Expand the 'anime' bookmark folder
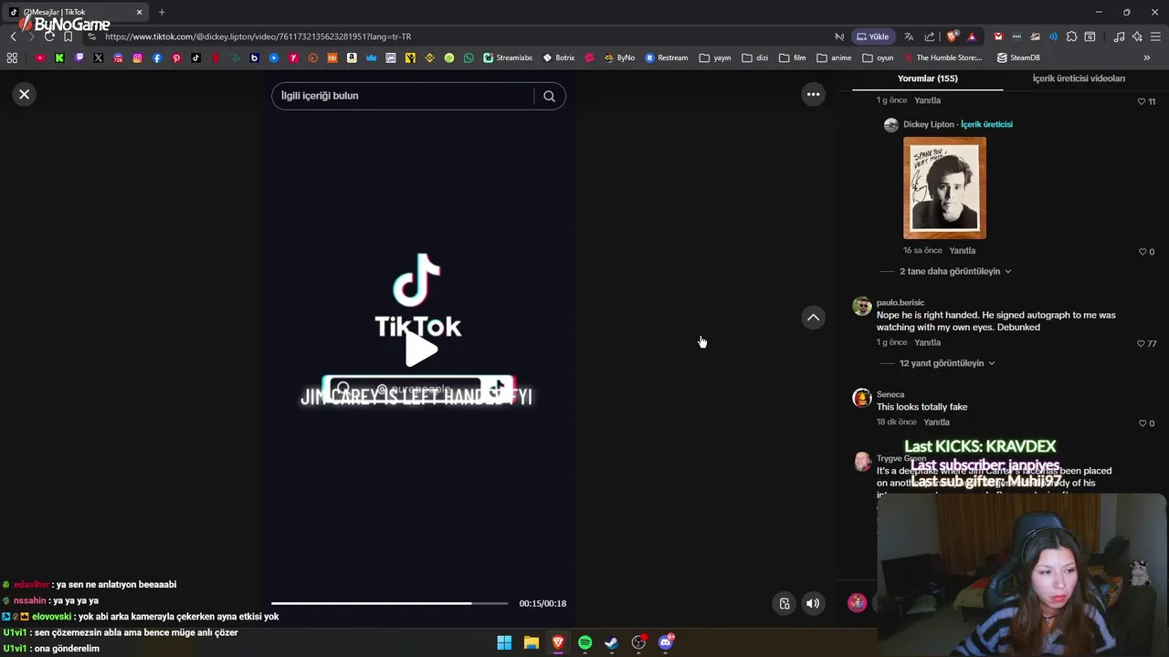1169x657 pixels. [835, 57]
